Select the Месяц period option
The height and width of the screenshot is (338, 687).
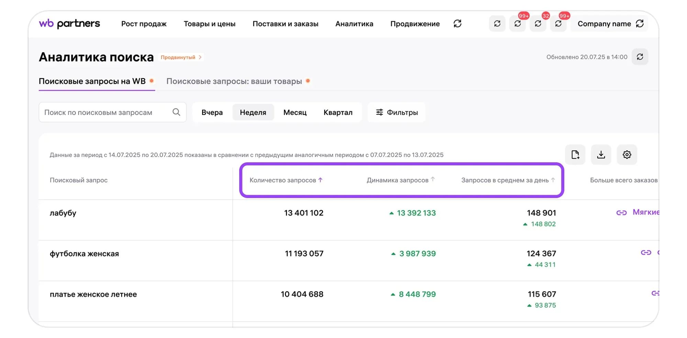(x=295, y=113)
